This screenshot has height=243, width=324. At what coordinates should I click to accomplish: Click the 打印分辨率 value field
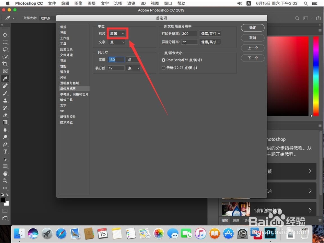click(x=189, y=34)
